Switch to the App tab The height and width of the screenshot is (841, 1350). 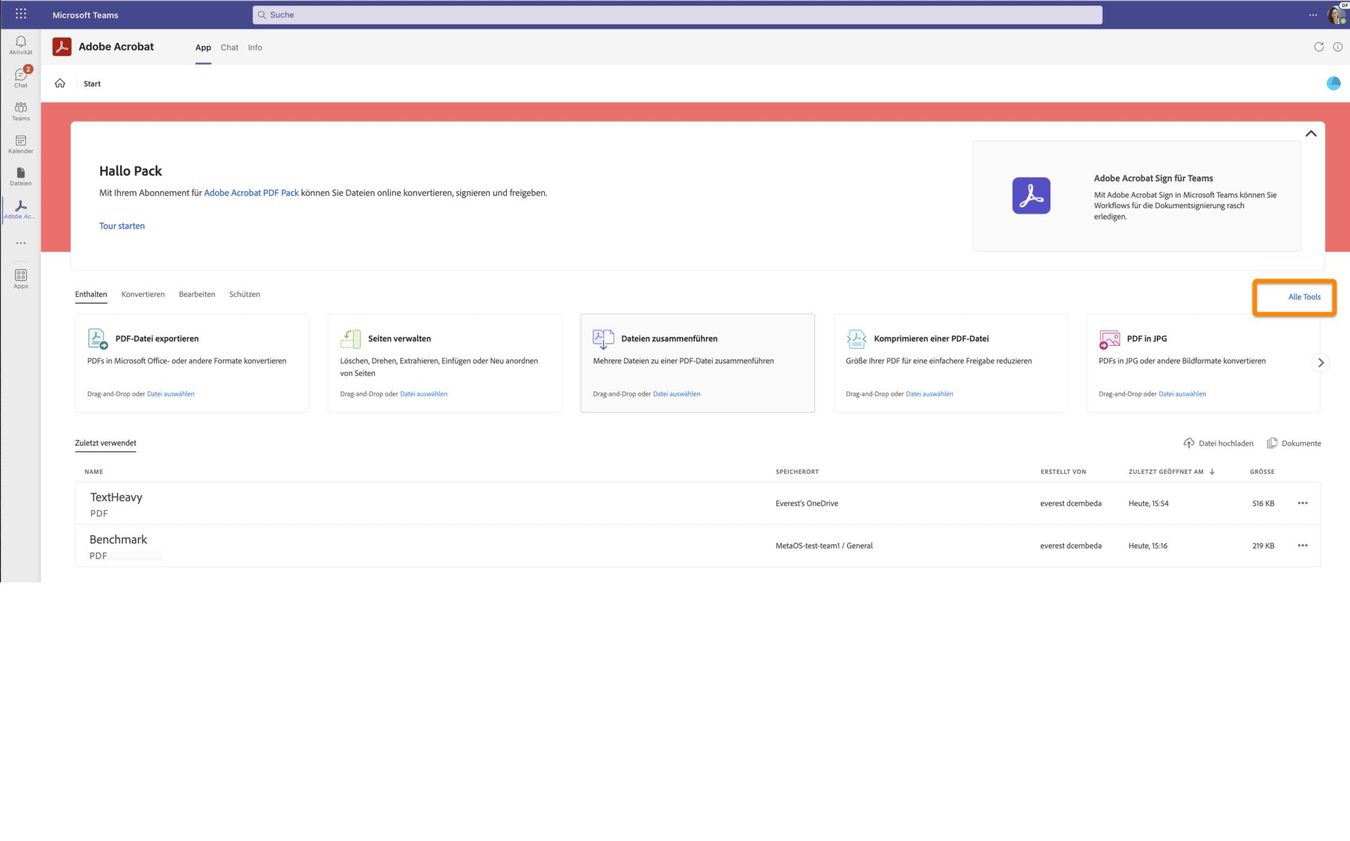pos(203,47)
